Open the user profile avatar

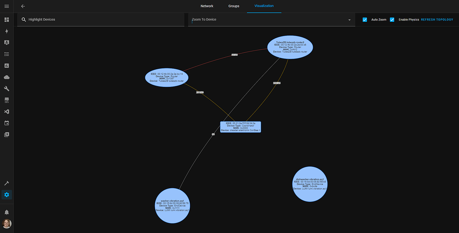point(7,224)
